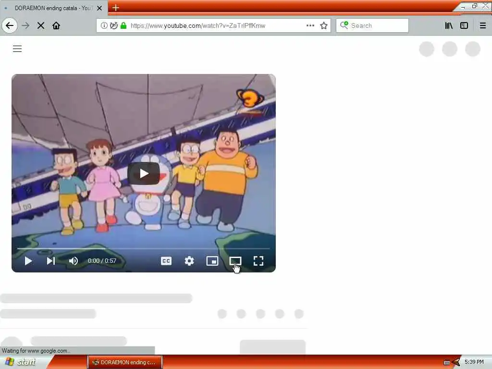Click the 5:39 PM taskbar clock
Image resolution: width=492 pixels, height=369 pixels.
point(474,362)
